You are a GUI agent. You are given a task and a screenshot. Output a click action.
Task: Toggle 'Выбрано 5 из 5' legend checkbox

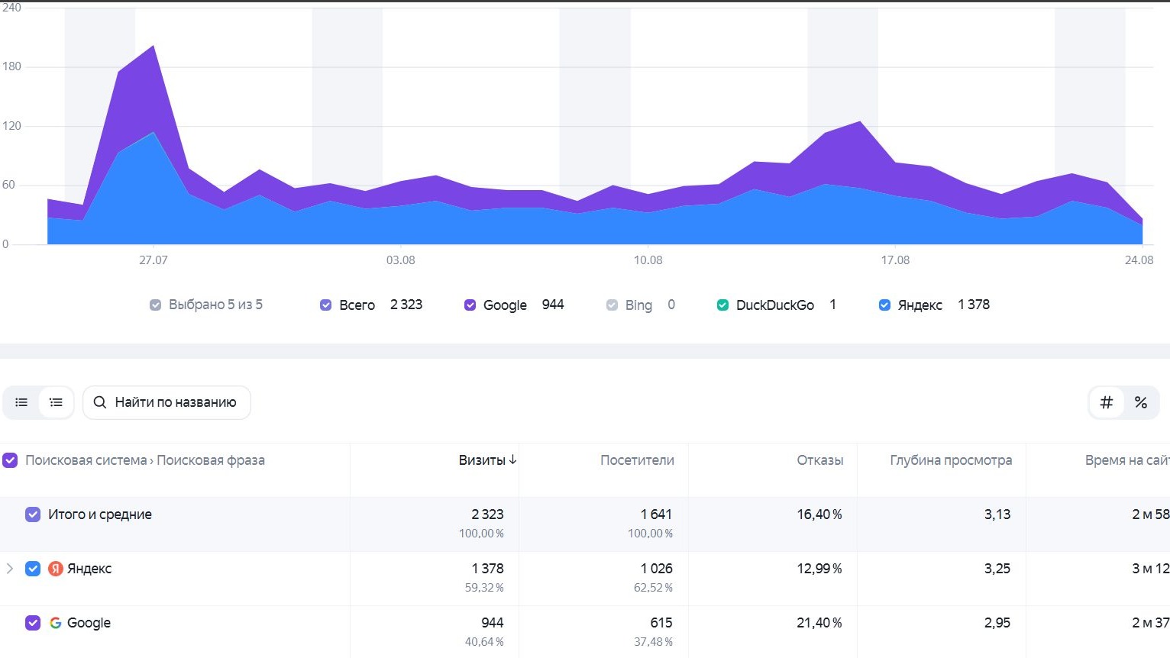click(156, 305)
